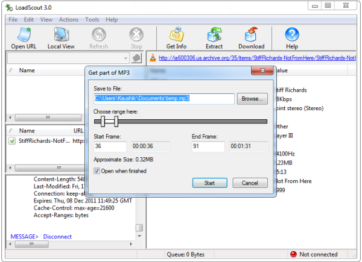Open the View menu

pos(46,20)
